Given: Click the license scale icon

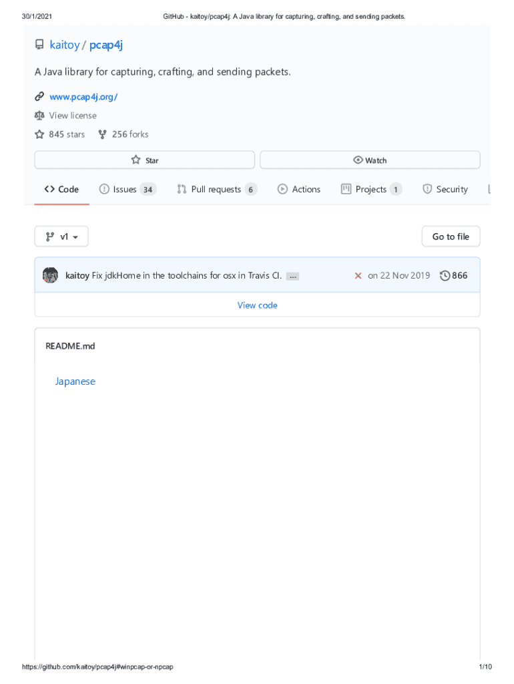Looking at the screenshot, I should [x=39, y=116].
